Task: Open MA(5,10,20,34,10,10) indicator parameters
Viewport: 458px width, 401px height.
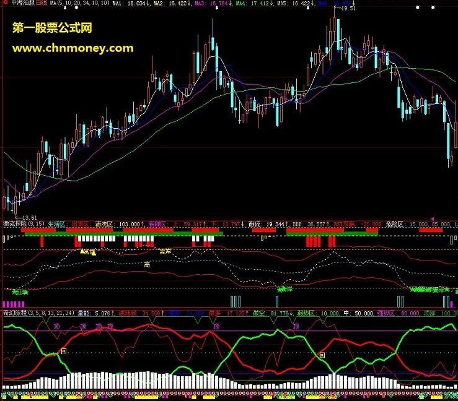Action: click(x=79, y=3)
